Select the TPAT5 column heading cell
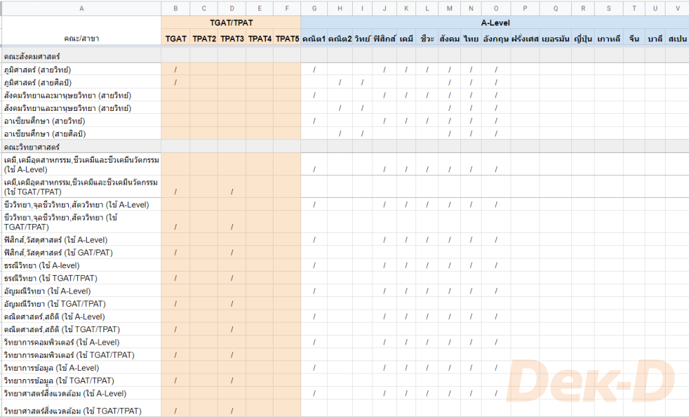This screenshot has width=689, height=417. coord(287,39)
